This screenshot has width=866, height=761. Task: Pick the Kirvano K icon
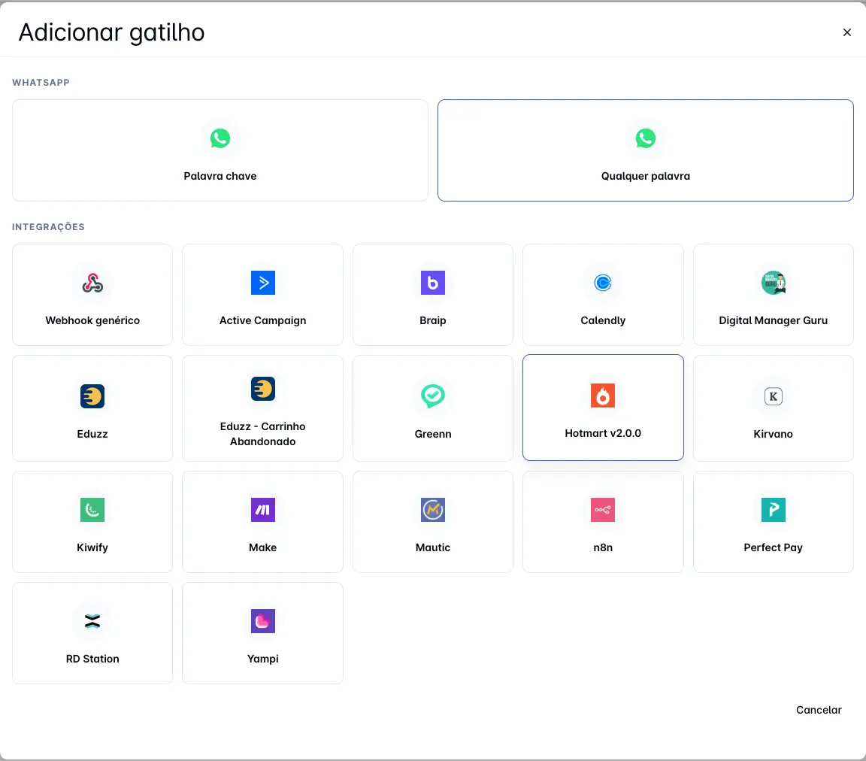click(774, 396)
